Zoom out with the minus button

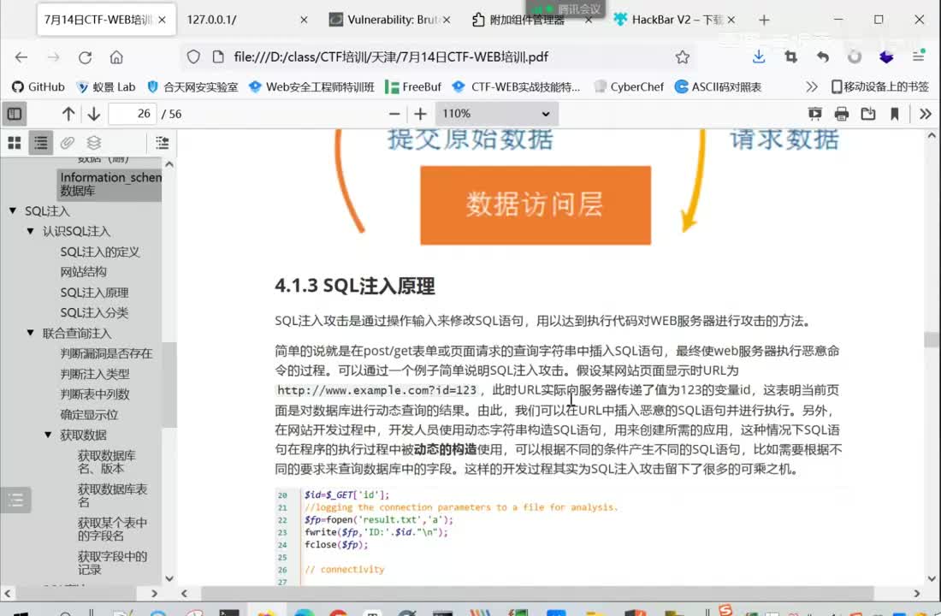click(394, 114)
